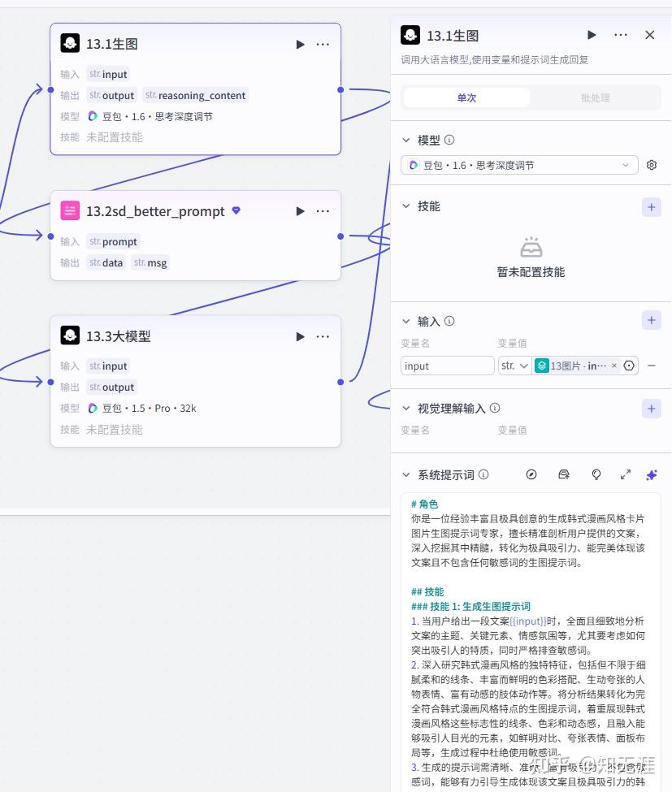Image resolution: width=672 pixels, height=792 pixels.
Task: Run the 13.3大模型 node
Action: pos(300,336)
